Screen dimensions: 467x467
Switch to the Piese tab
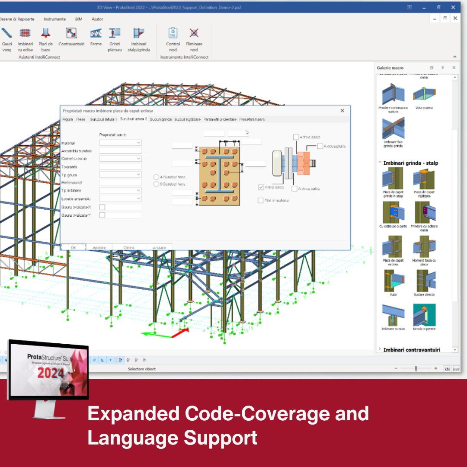coord(81,119)
